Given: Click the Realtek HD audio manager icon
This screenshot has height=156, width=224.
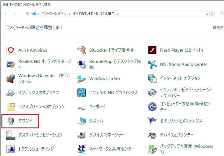Looking at the screenshot, I should pyautogui.click(x=11, y=64).
